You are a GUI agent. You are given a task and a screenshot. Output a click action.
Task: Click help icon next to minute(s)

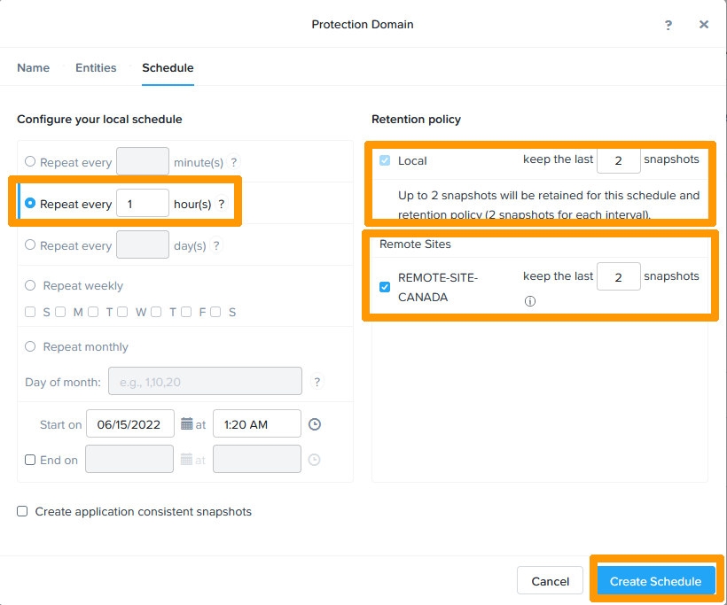(x=234, y=162)
